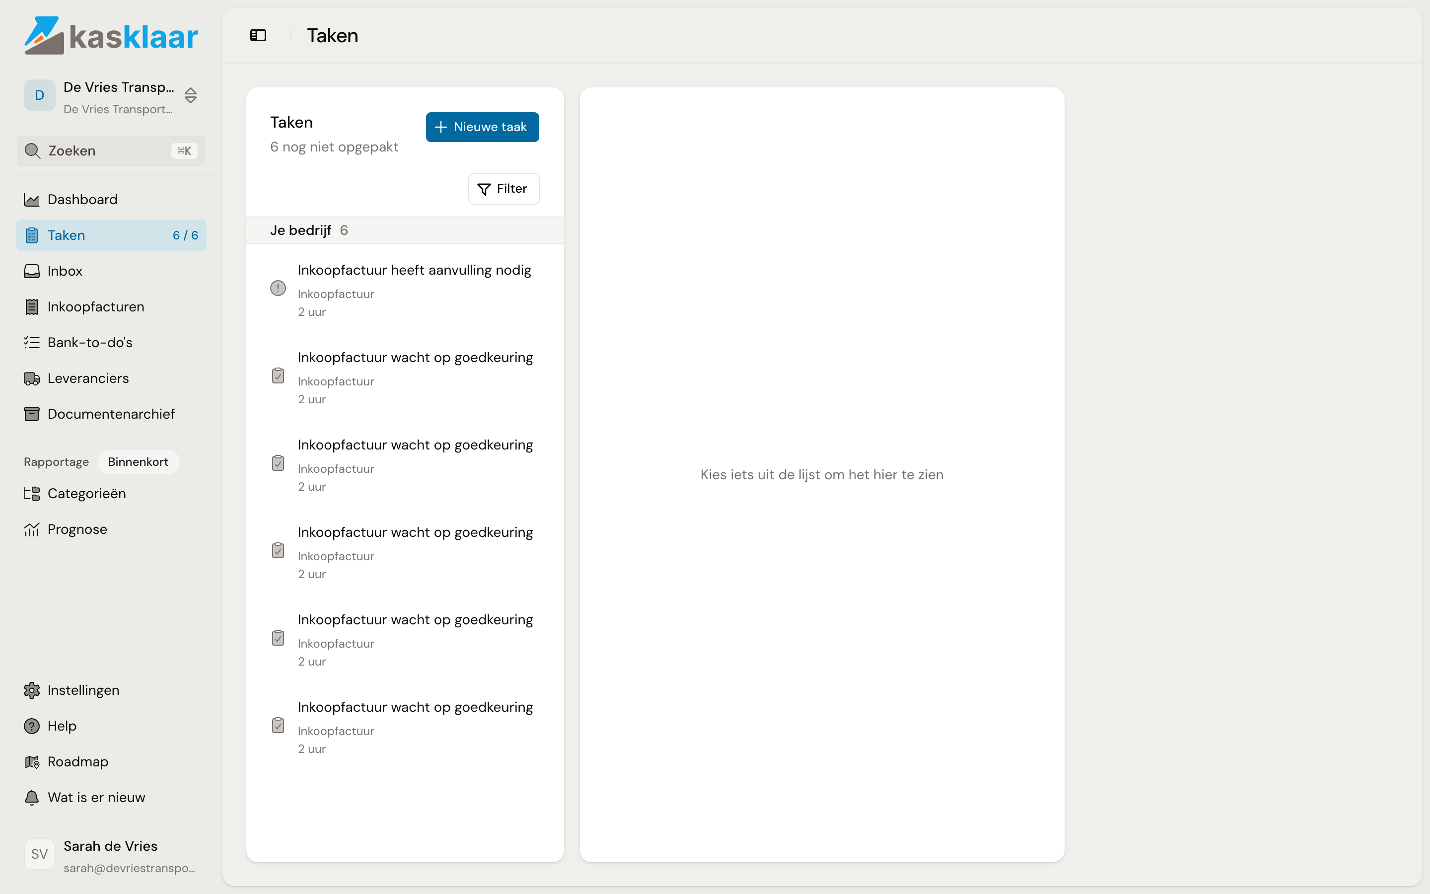Viewport: 1430px width, 894px height.
Task: Click the Leveranciers truck icon
Action: [32, 378]
